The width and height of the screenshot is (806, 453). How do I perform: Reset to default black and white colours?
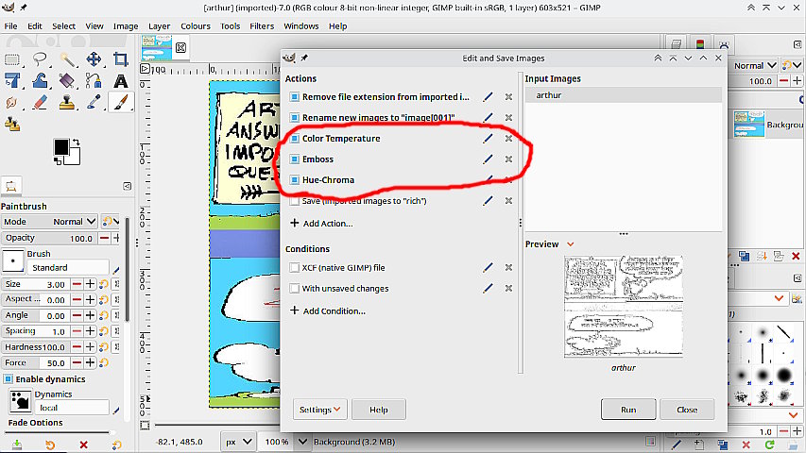point(58,161)
